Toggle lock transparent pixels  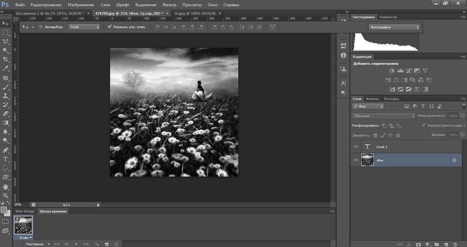[x=375, y=135]
